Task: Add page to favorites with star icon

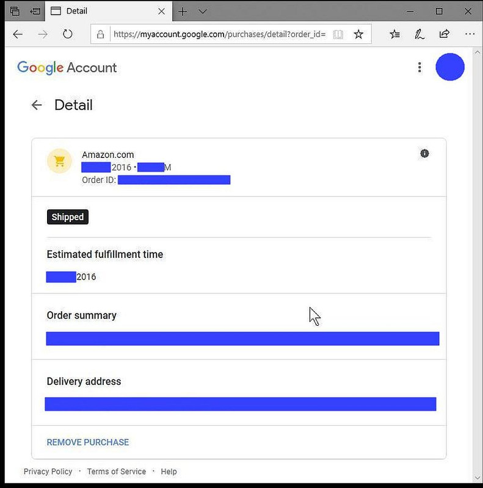Action: point(358,34)
